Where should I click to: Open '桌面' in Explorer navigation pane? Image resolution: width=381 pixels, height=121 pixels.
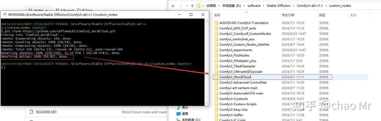point(185,114)
